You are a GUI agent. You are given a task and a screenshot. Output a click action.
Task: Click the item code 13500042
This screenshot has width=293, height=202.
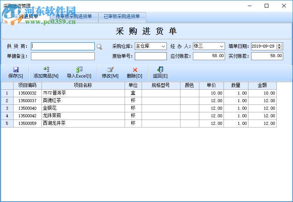point(28,116)
